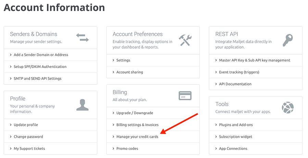Go to Setup SPF/DKIM Authentication
308x158 pixels.
click(x=40, y=67)
